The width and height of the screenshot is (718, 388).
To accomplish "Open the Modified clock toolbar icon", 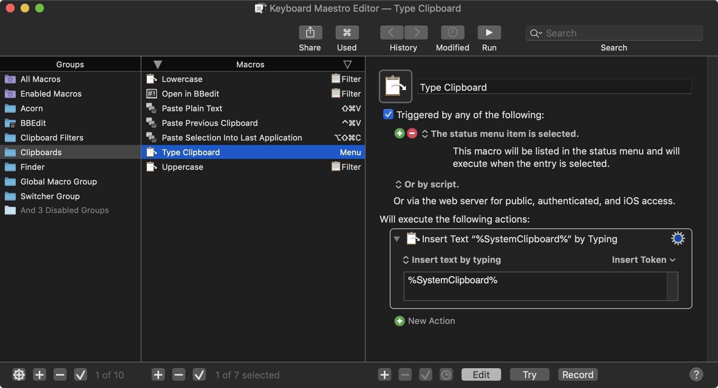I will pos(452,33).
